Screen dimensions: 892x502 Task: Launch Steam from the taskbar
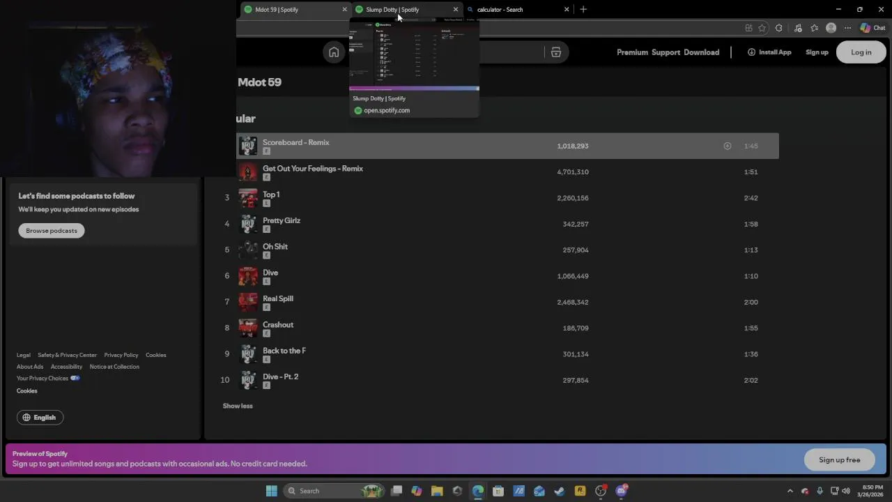click(x=560, y=491)
